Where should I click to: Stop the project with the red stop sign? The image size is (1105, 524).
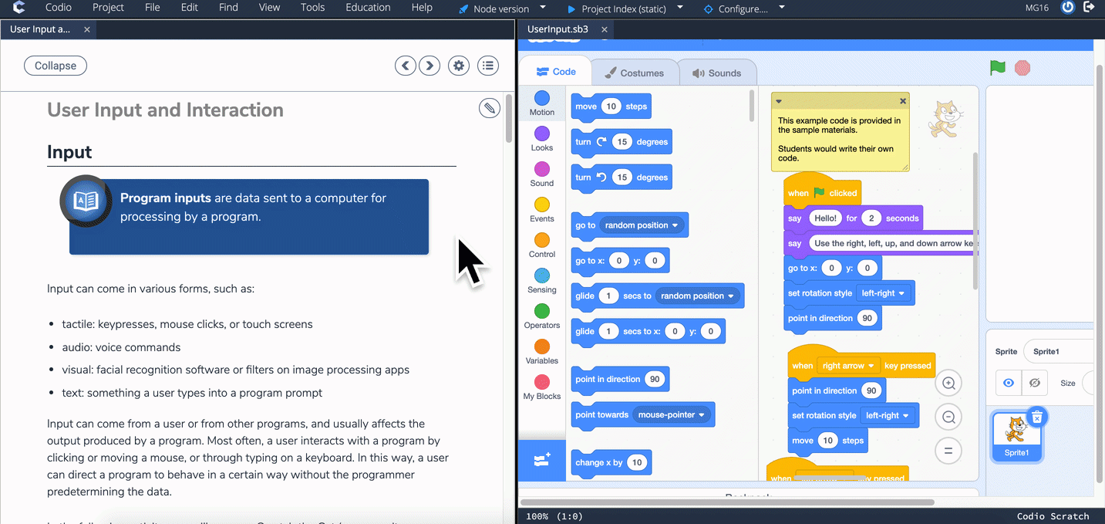pyautogui.click(x=1022, y=68)
